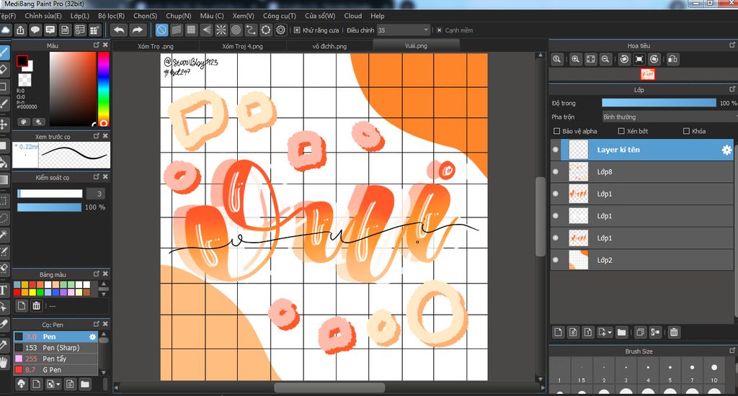Screen dimensions: 738x396
Task: Select the Text tool in the left toolbar
Action: (x=4, y=290)
